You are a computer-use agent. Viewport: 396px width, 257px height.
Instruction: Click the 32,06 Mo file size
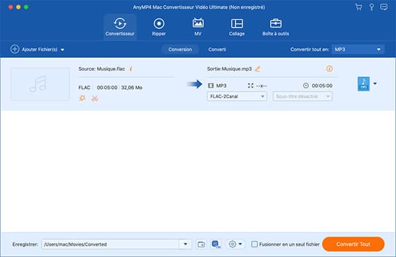coord(131,88)
